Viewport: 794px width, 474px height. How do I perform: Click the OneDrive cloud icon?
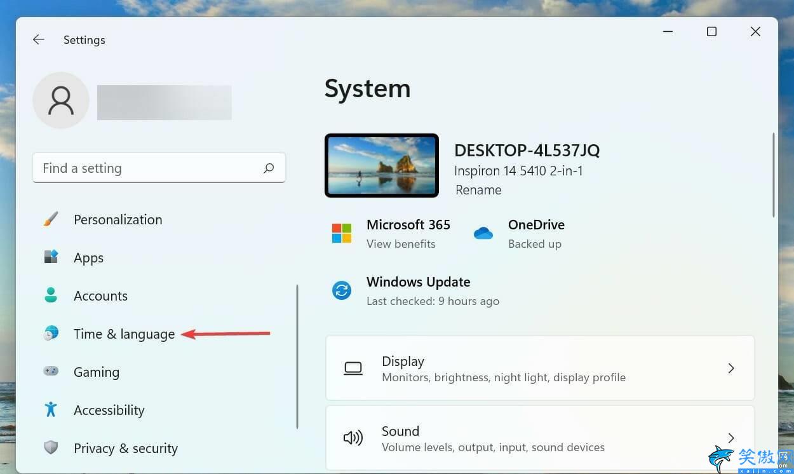483,234
